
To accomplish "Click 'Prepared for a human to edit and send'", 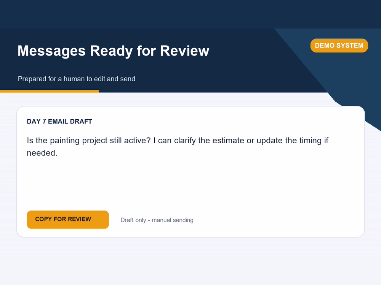I will tap(77, 79).
